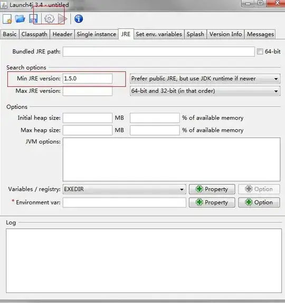Image resolution: width=285 pixels, height=303 pixels.
Task: Click the Min JRE version field
Action: tap(88, 79)
